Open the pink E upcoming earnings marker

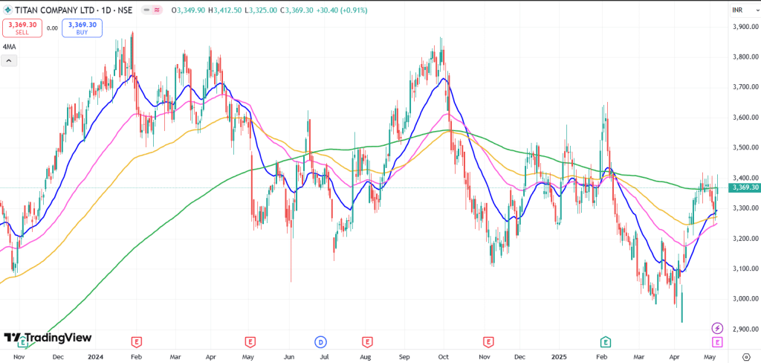pos(717,342)
